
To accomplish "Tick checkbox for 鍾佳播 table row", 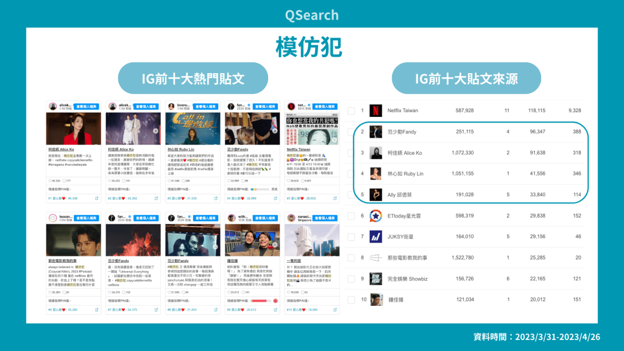I will [351, 300].
